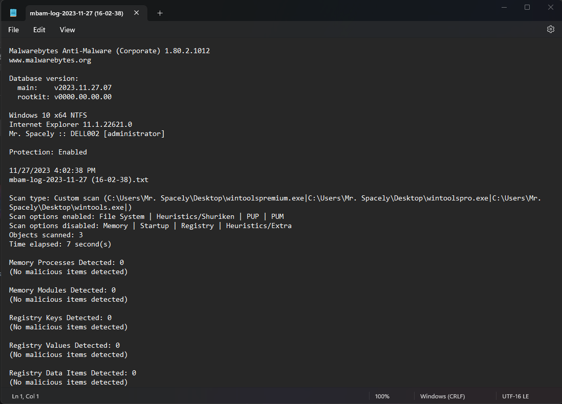The width and height of the screenshot is (562, 404).
Task: Open the View menu
Action: tap(68, 30)
